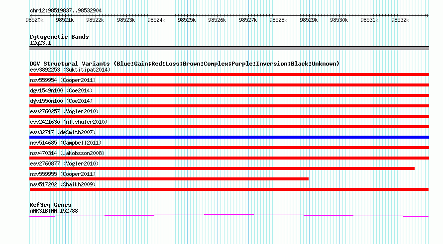The width and height of the screenshot is (443, 244).
Task: Select the red bar under esv2760877
Action: (222, 168)
